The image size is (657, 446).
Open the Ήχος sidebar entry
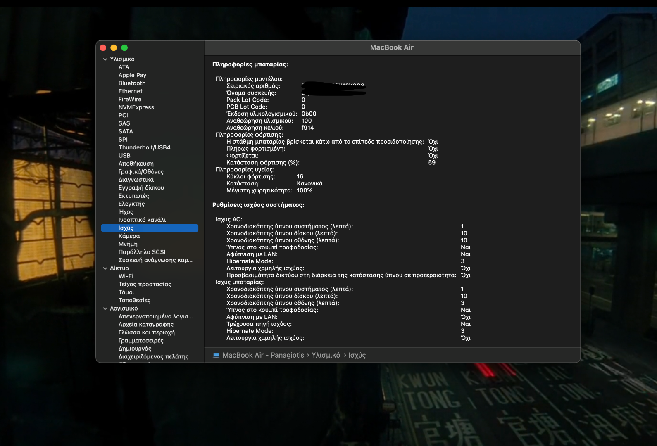coord(126,212)
